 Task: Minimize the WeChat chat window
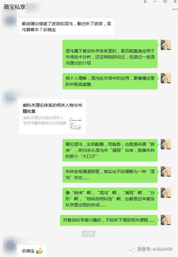pyautogui.click(x=155, y=2)
